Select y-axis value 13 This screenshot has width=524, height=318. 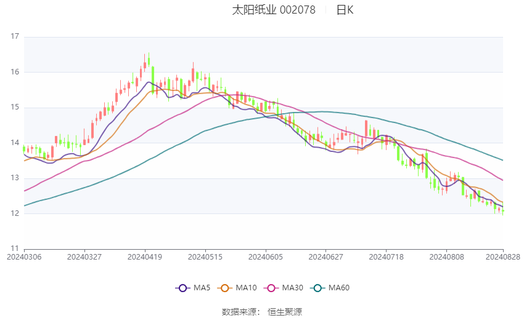[x=15, y=178]
